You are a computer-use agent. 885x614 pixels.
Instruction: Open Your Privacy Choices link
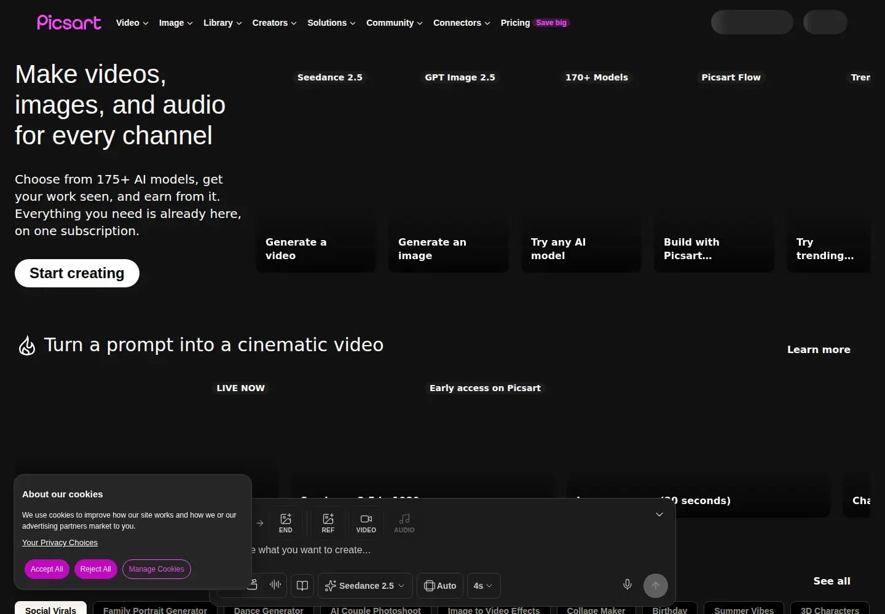point(60,543)
